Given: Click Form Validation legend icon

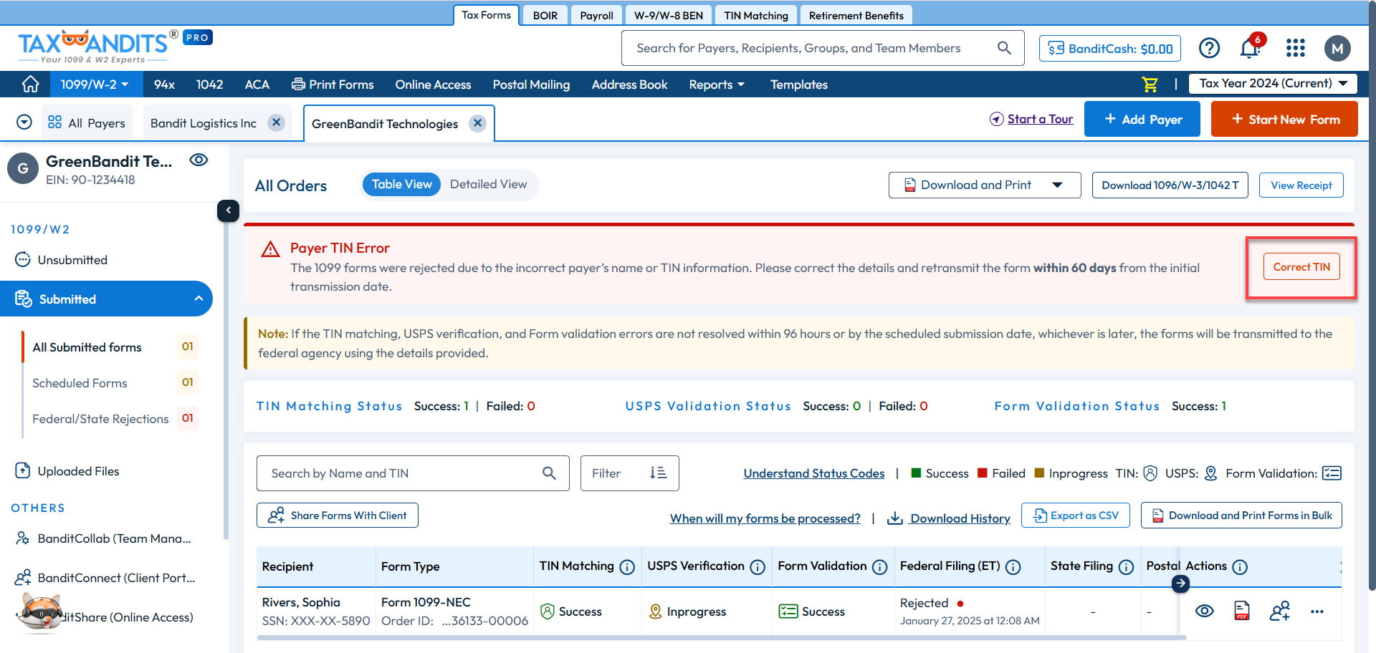Looking at the screenshot, I should click(x=1332, y=473).
